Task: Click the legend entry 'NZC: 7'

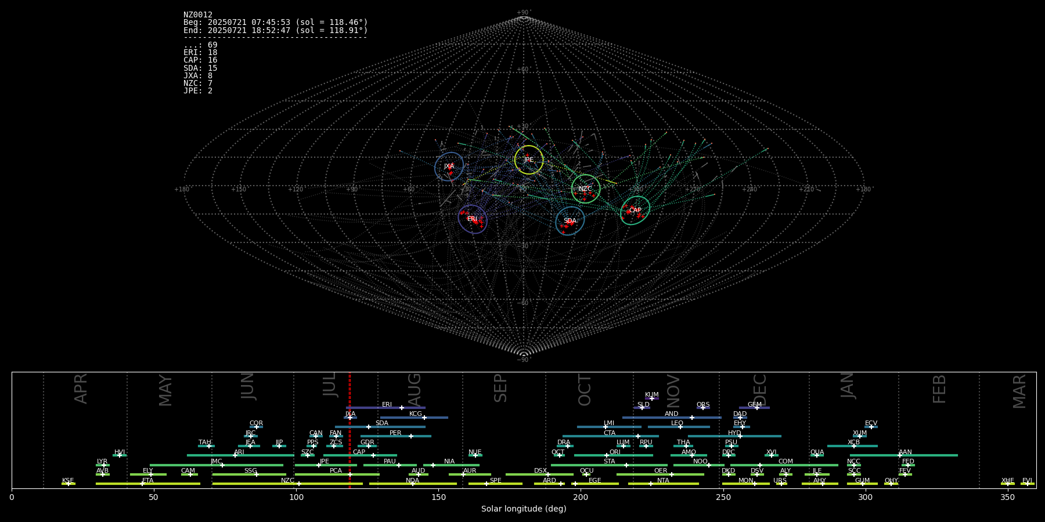Action: click(198, 84)
